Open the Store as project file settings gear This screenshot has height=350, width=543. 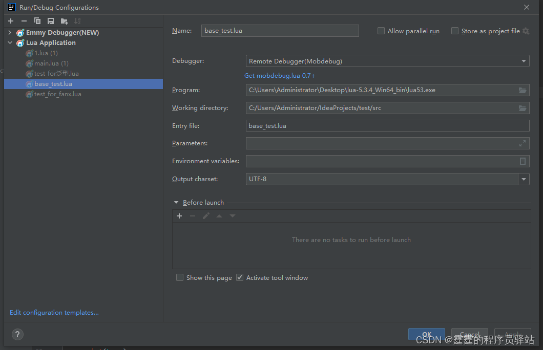click(526, 31)
